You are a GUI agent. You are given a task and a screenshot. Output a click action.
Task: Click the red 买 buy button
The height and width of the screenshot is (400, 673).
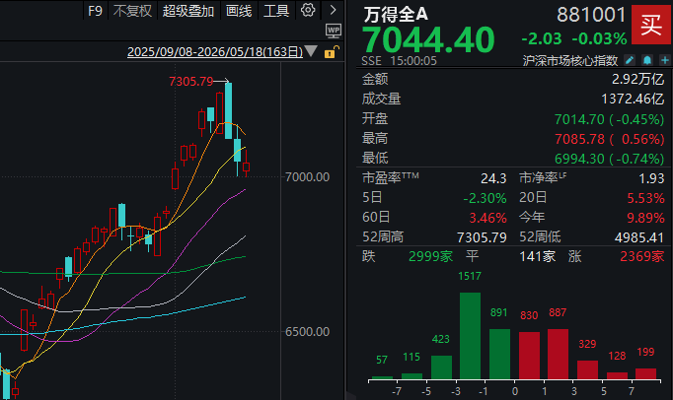(651, 25)
